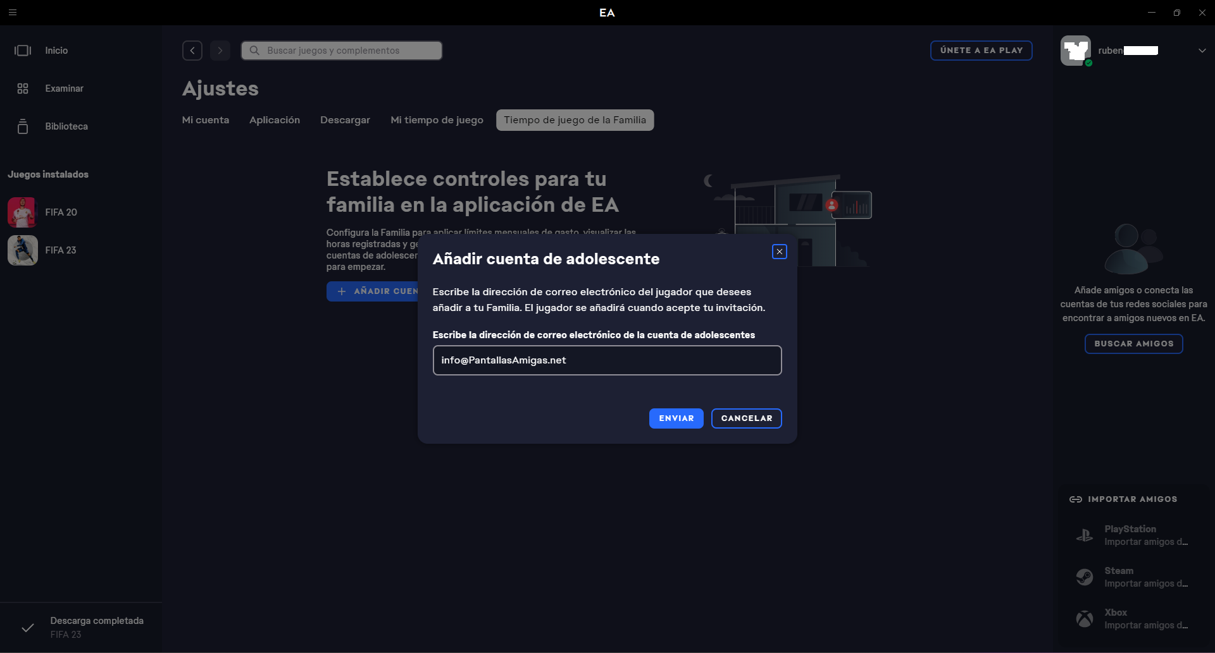The width and height of the screenshot is (1215, 653).
Task: Open the hamburger menu at top left
Action: click(13, 13)
